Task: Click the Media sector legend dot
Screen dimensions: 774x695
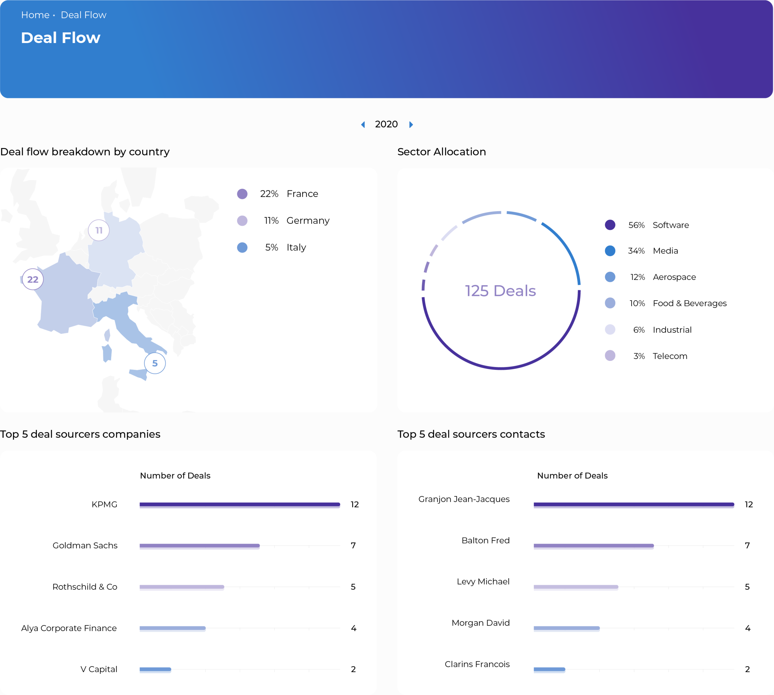Action: [610, 250]
